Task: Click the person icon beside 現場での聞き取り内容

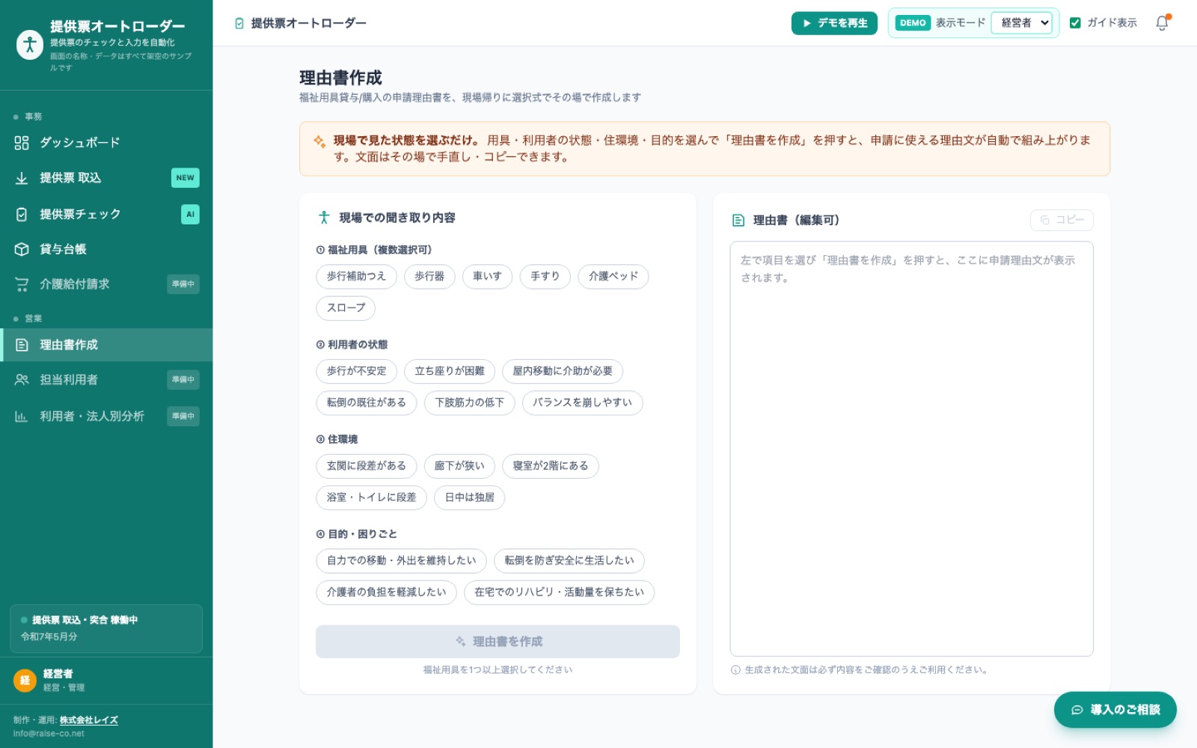Action: (x=324, y=218)
